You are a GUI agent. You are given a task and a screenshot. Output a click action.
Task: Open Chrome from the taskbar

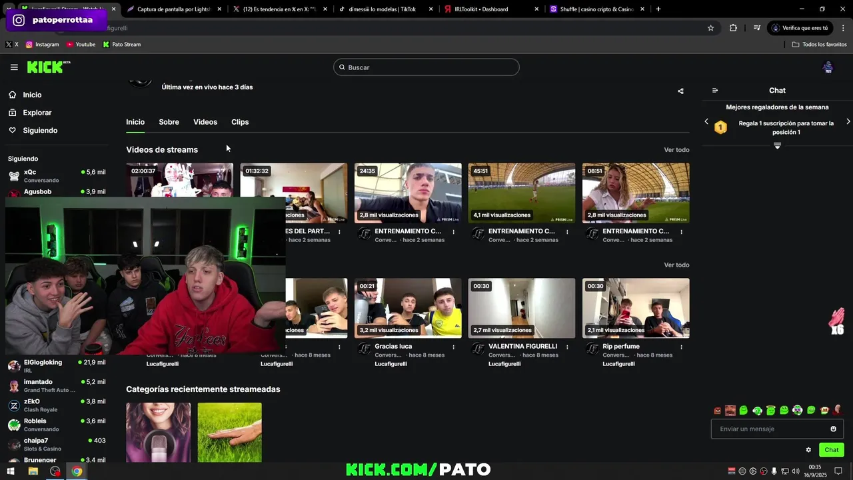point(77,471)
